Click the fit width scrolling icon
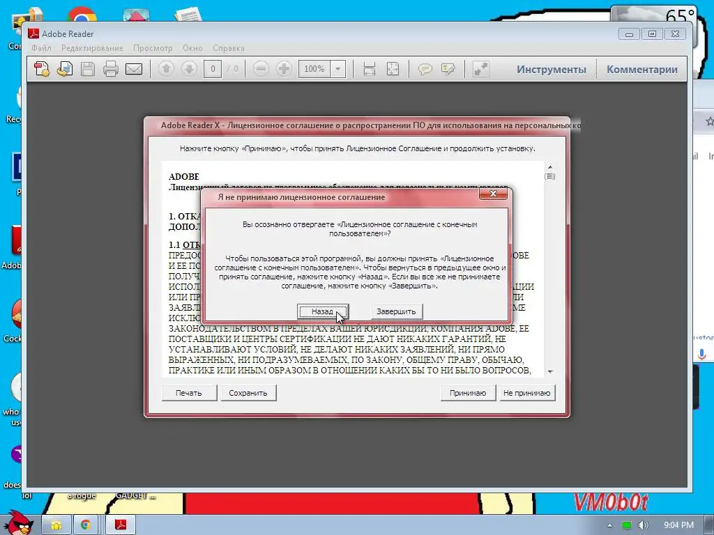This screenshot has width=714, height=535. 370,69
